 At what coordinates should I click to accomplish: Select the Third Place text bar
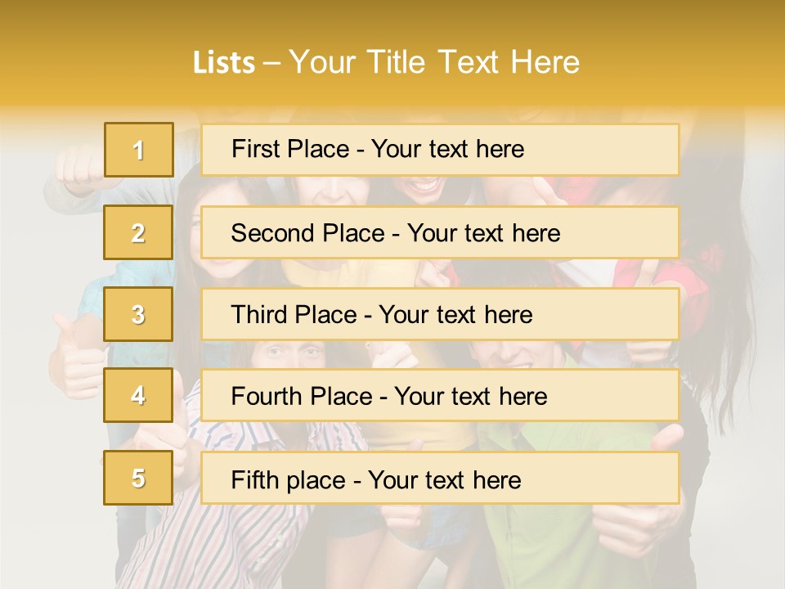(x=440, y=314)
